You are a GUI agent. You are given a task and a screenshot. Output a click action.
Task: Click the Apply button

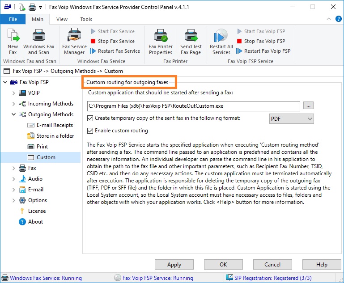point(174,265)
